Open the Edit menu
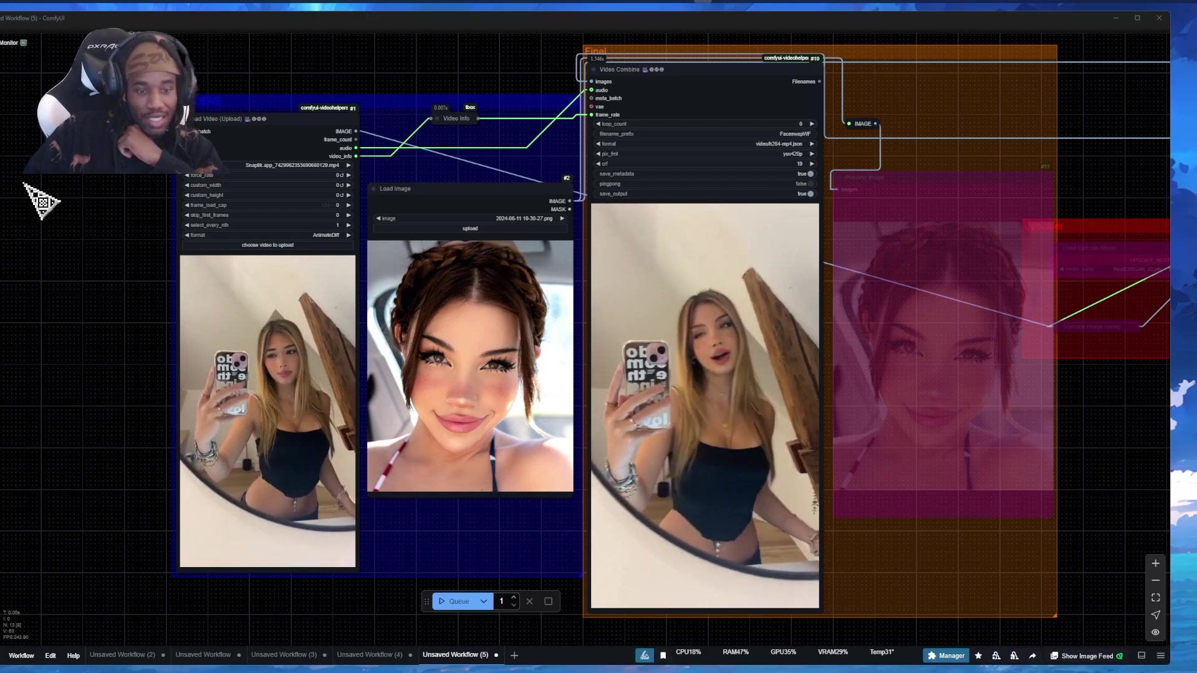The width and height of the screenshot is (1197, 673). (50, 656)
